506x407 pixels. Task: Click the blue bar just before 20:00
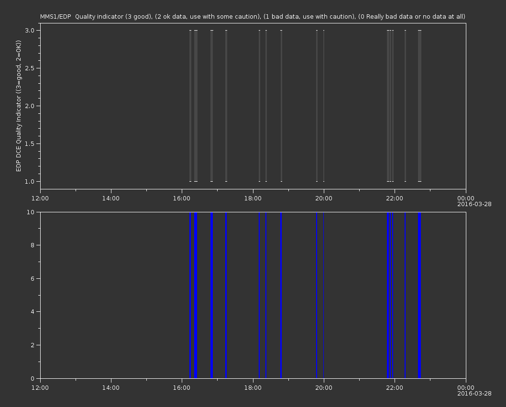coord(317,295)
